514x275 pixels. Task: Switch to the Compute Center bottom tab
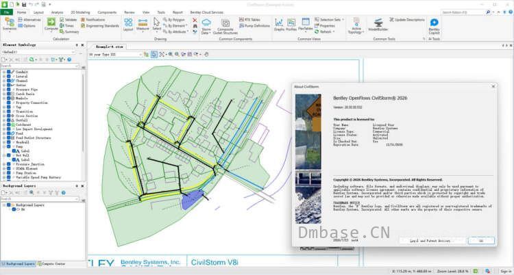51,263
